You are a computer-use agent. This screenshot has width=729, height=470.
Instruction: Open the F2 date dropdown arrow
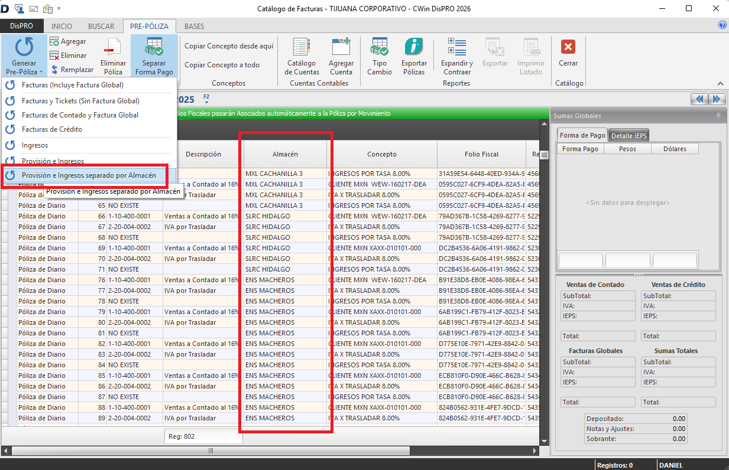(x=206, y=103)
